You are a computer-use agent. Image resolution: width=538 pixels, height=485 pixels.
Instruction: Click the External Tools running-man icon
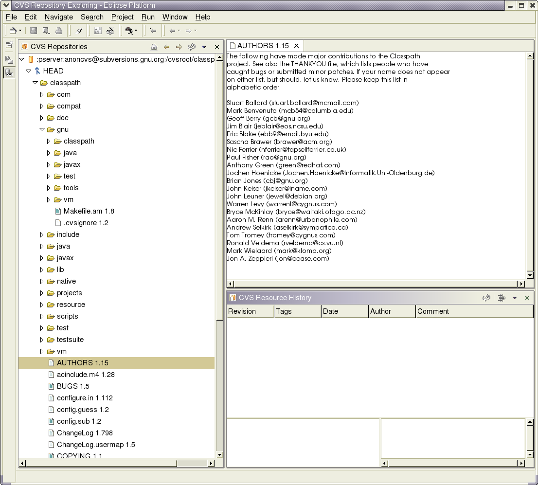click(129, 31)
